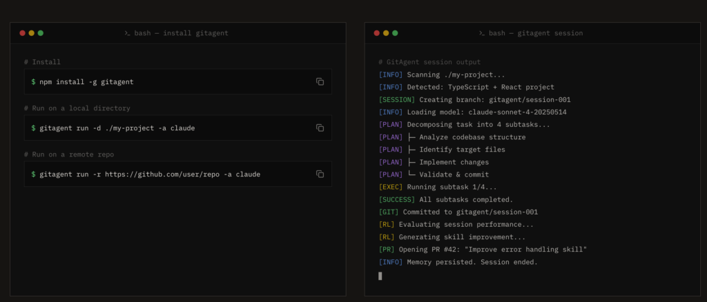Image resolution: width=707 pixels, height=302 pixels.
Task: Click '[SUCCESS] All subtasks completed.' line
Action: 446,199
